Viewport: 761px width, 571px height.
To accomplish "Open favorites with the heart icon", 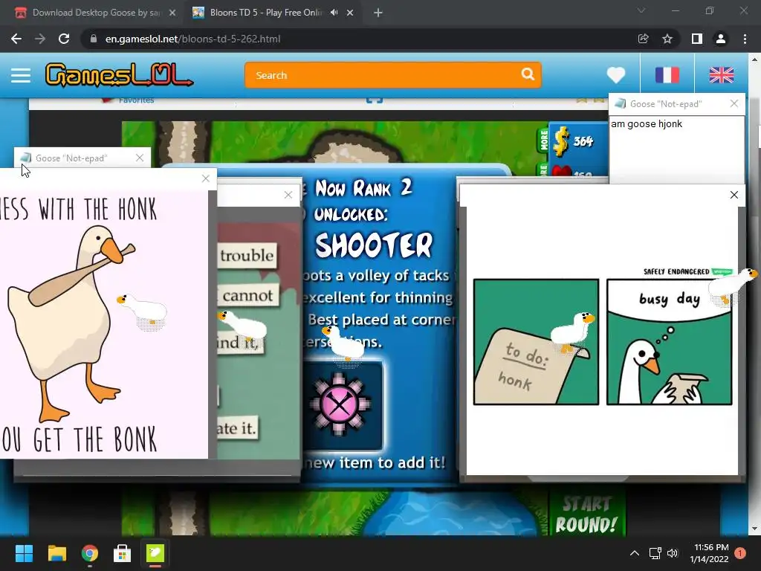I will pos(616,75).
